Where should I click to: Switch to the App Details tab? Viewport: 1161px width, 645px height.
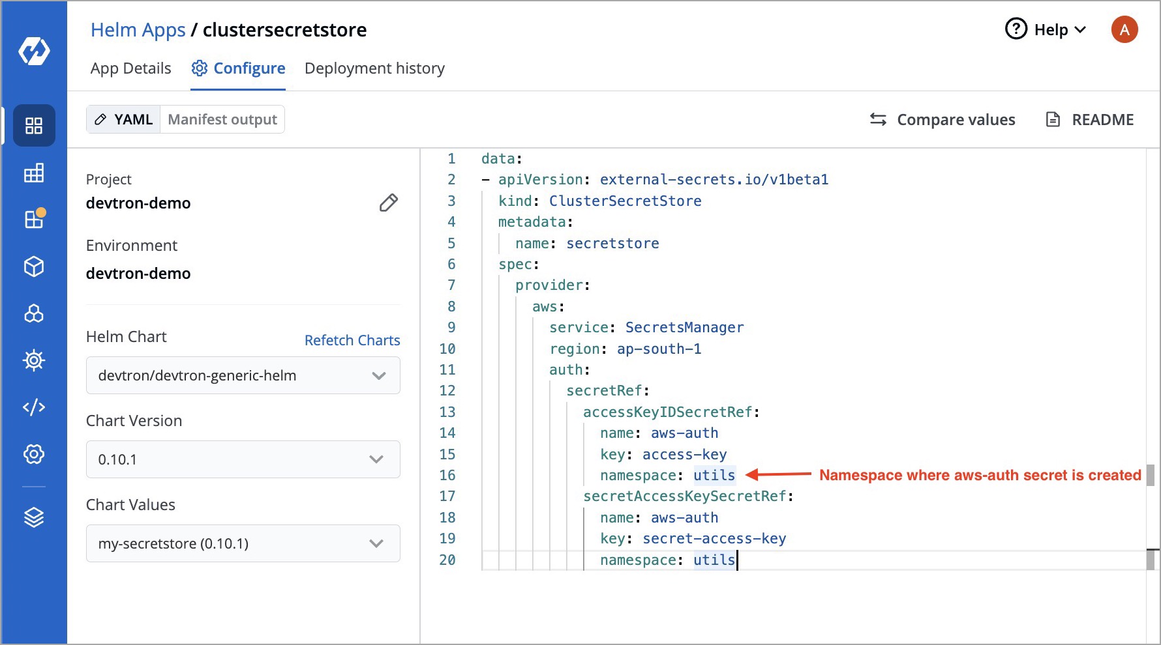130,68
